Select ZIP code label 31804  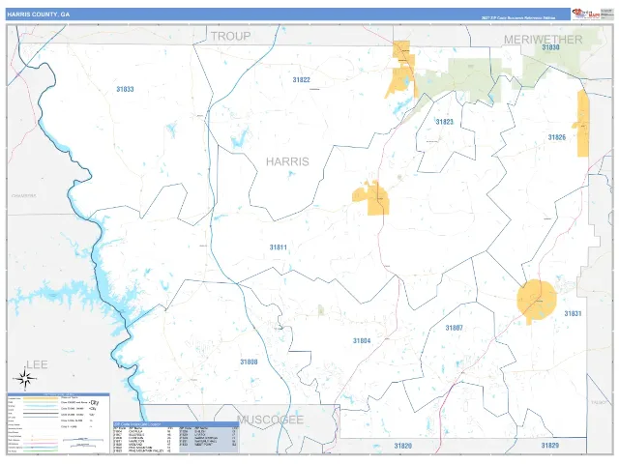point(362,340)
